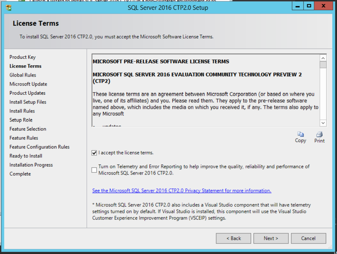Click the window resize grip in bottom corner
337x254 pixels.
pyautogui.click(x=330, y=247)
